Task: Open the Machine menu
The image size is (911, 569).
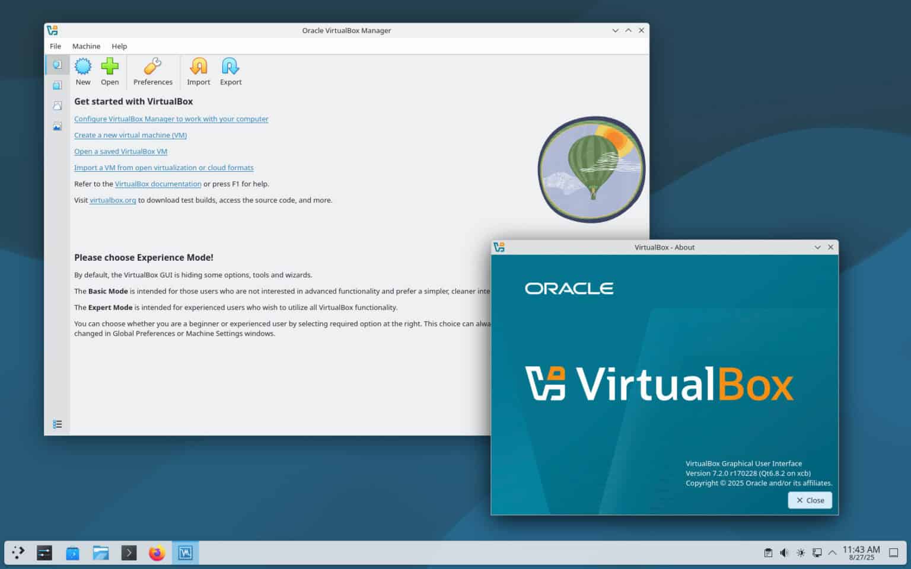Action: (x=86, y=46)
